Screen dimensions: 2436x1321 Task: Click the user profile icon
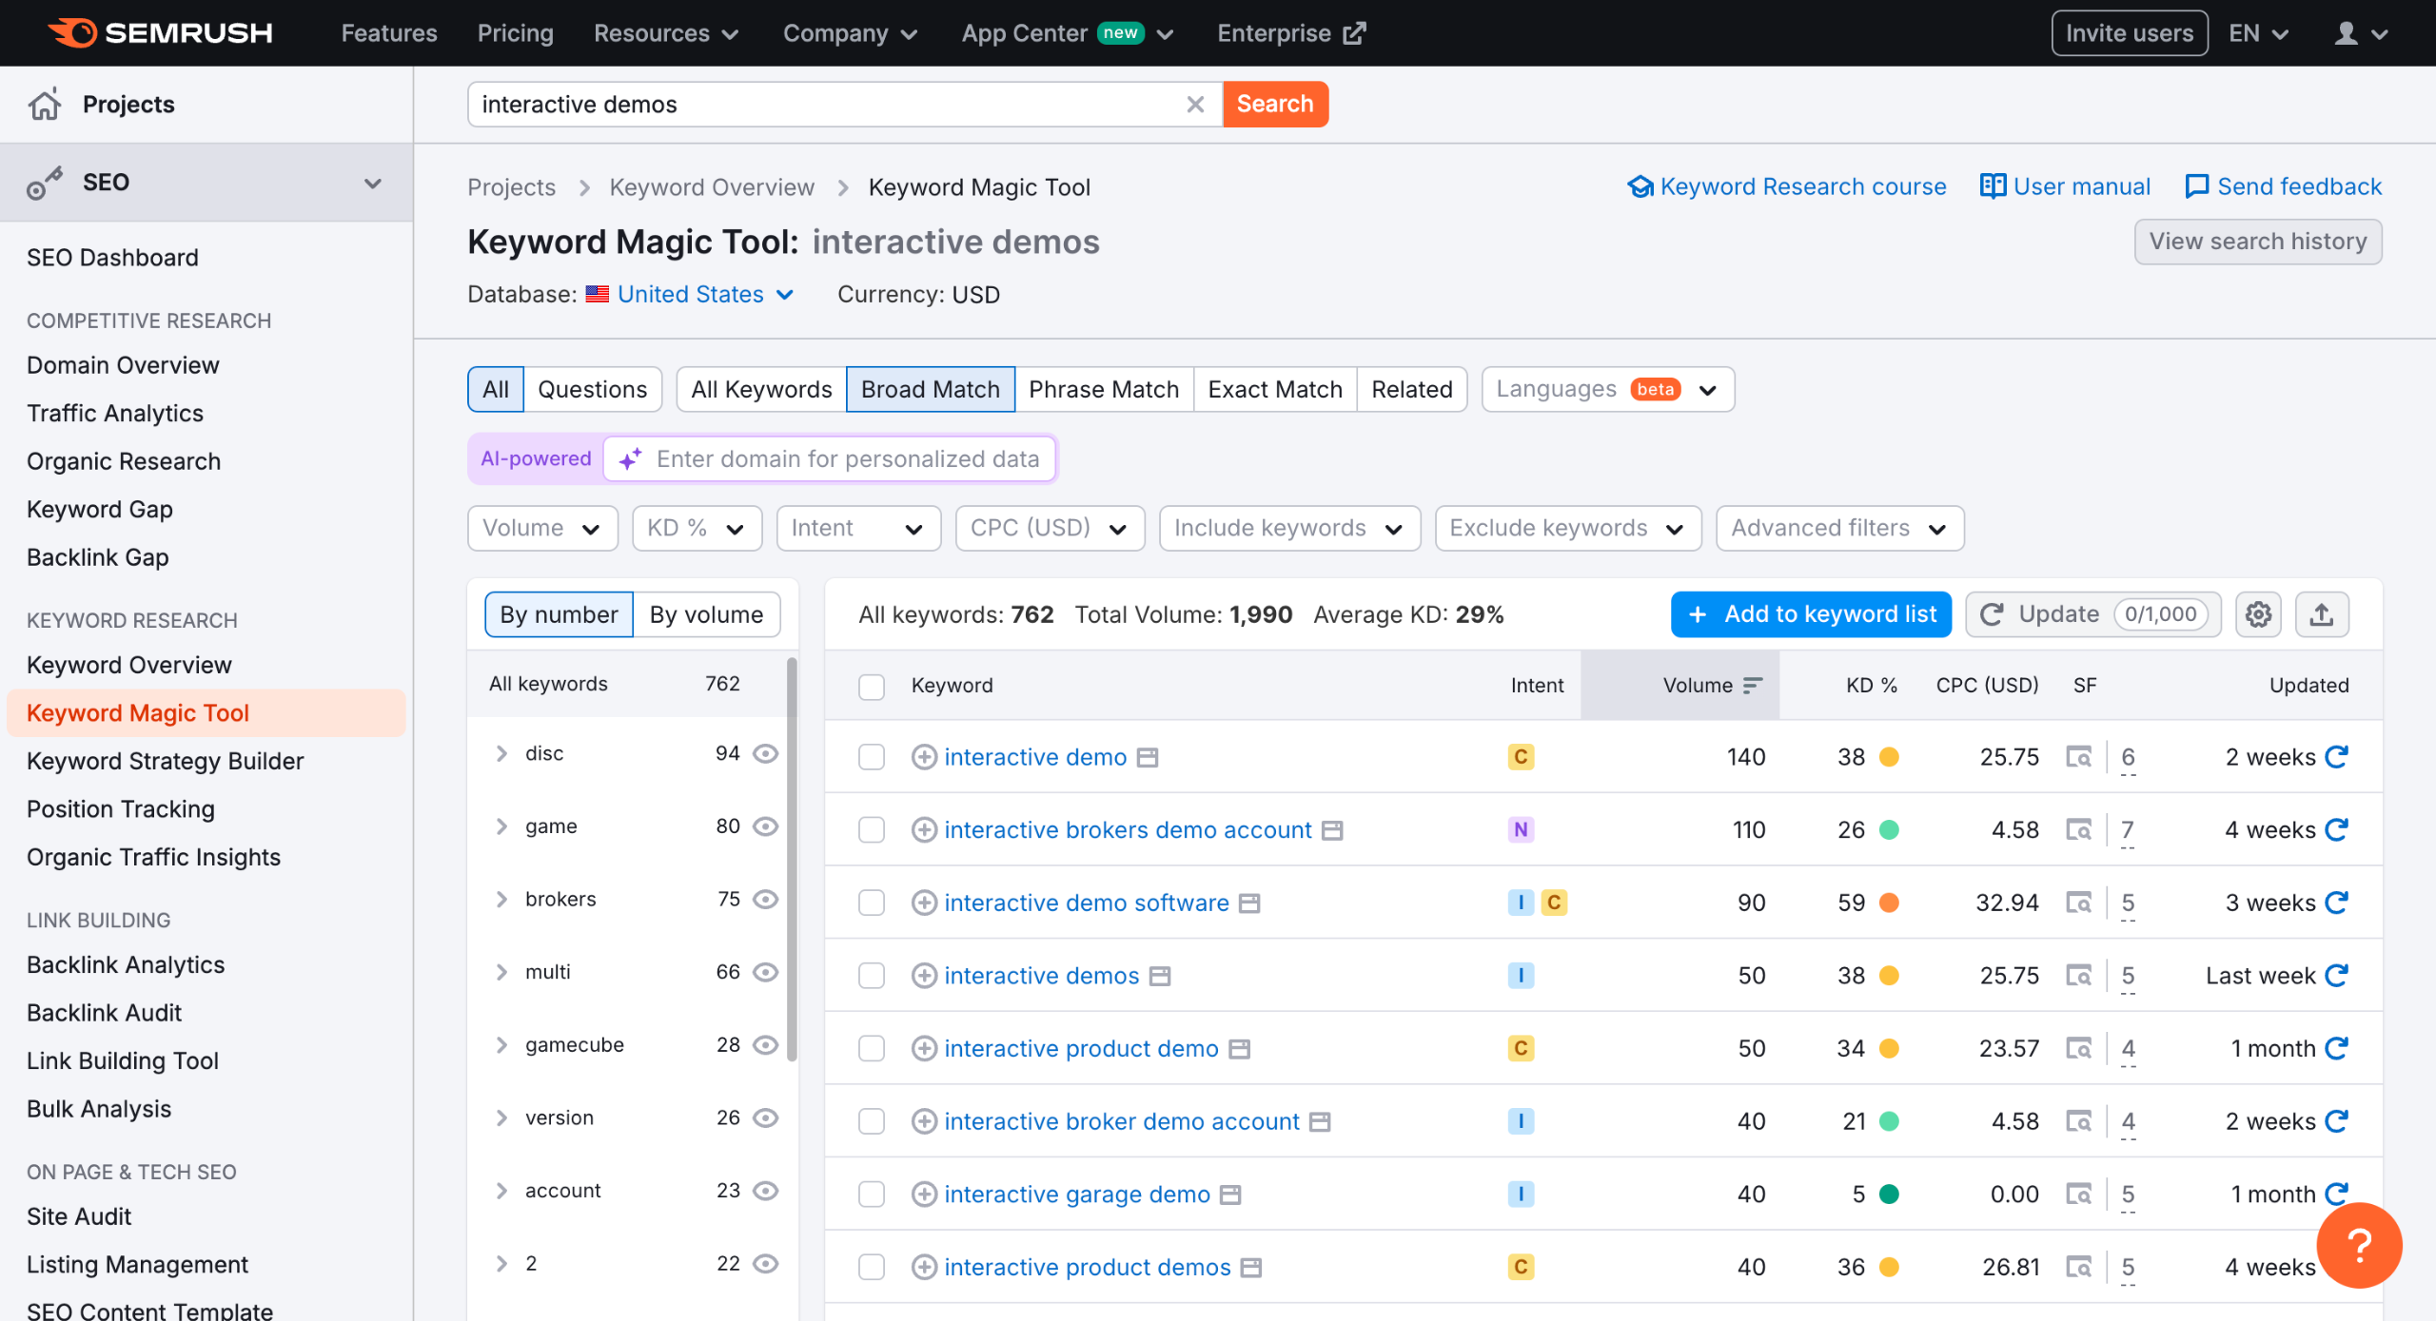click(x=2347, y=33)
